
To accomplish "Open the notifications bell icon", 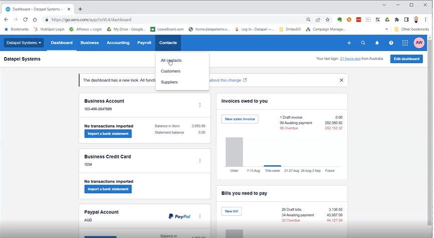I will pyautogui.click(x=377, y=43).
